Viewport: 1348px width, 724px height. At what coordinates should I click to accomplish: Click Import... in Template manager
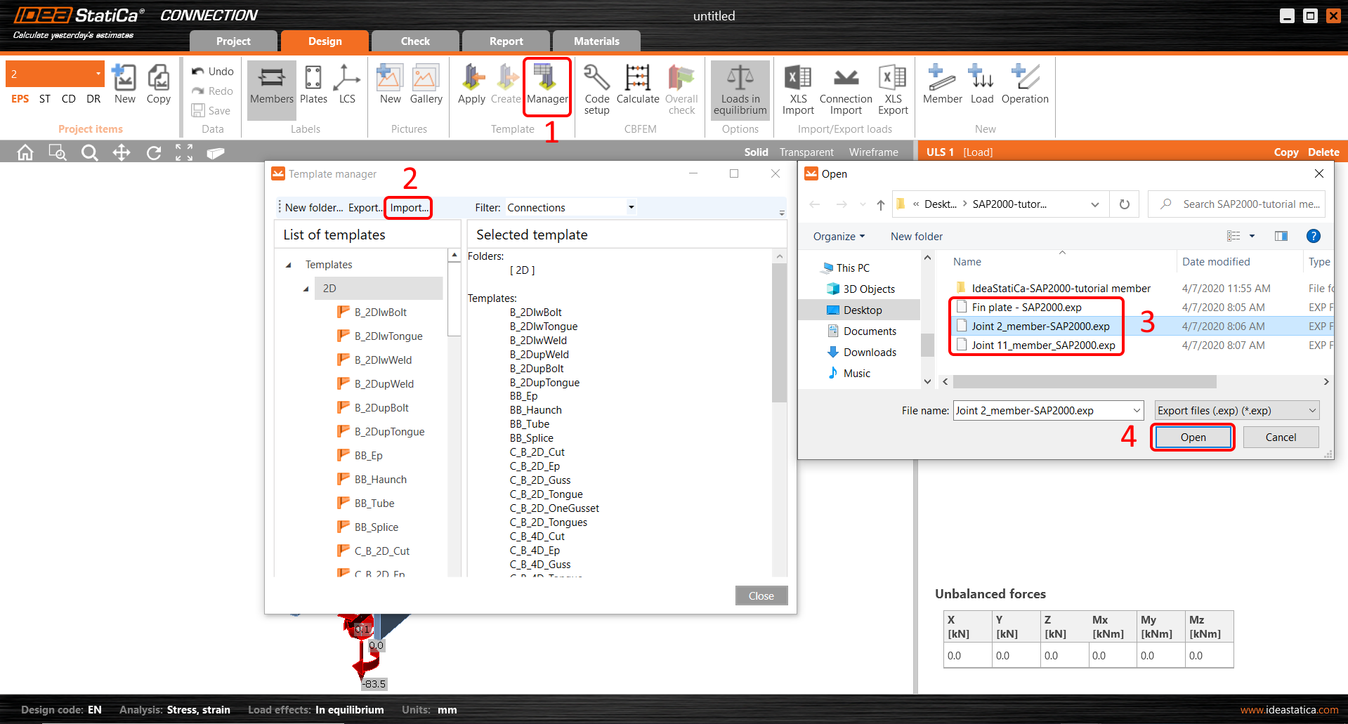click(409, 208)
